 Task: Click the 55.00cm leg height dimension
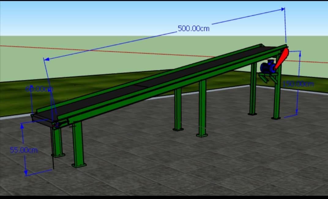pyautogui.click(x=24, y=150)
